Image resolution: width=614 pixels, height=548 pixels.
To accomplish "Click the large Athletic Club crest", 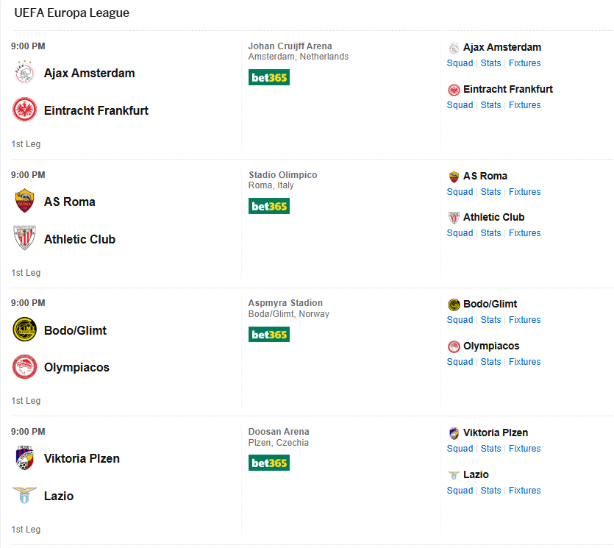I will coord(24,239).
